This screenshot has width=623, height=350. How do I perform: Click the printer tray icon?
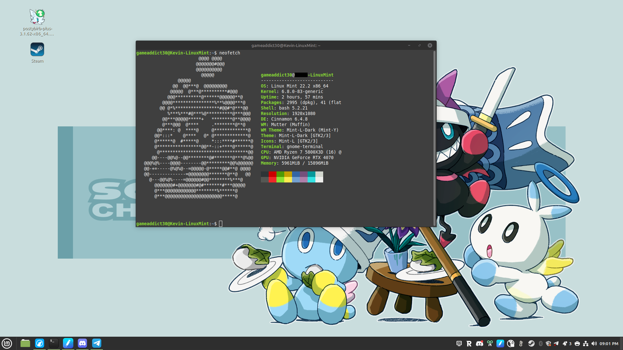click(577, 344)
